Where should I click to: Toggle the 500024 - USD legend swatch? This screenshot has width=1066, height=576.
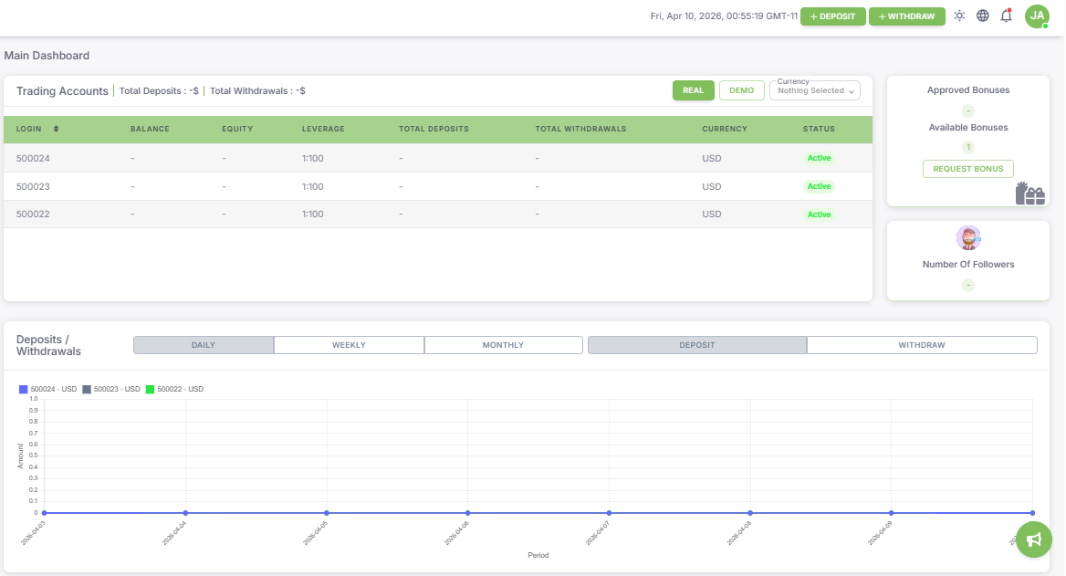tap(23, 389)
